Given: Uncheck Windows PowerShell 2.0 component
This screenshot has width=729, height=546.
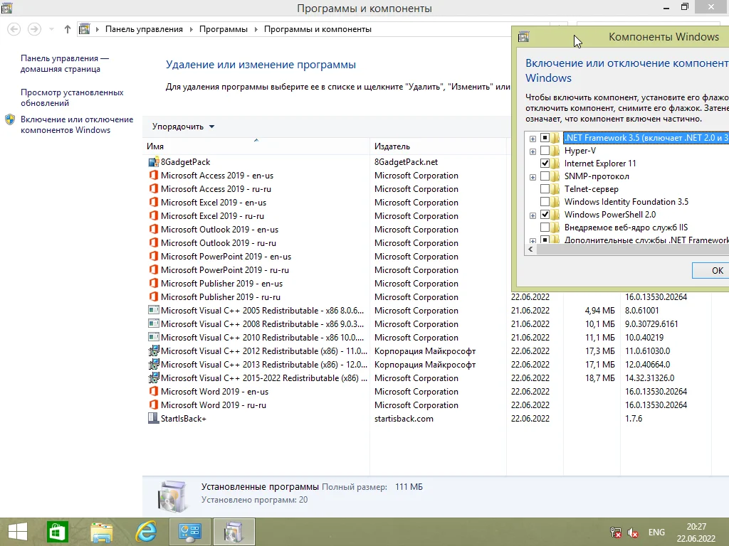Looking at the screenshot, I should coord(545,215).
